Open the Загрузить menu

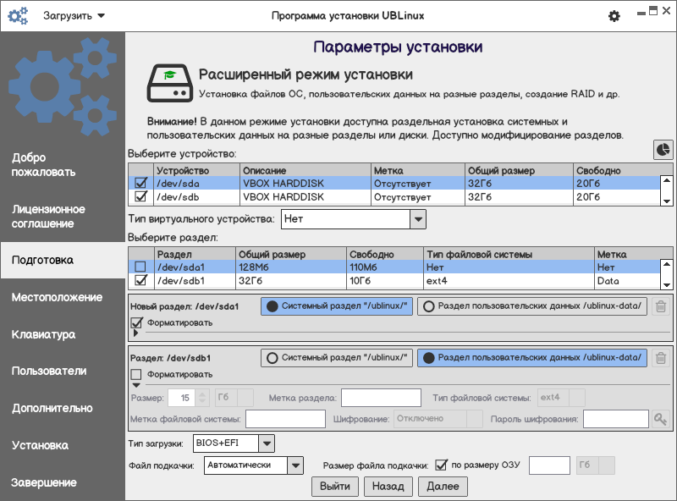pos(74,16)
